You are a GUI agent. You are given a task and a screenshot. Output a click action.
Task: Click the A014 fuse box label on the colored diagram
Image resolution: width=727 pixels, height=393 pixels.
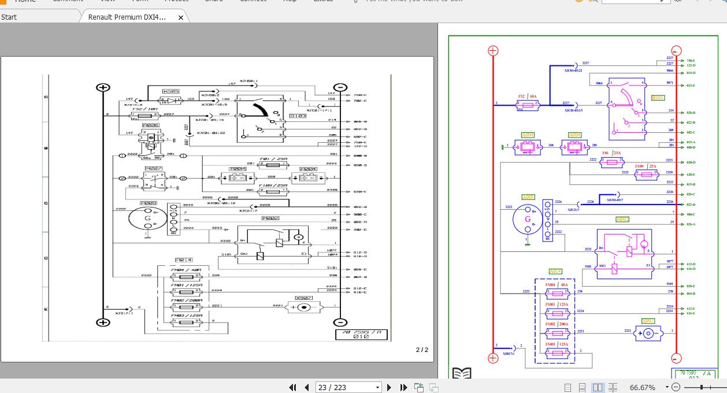point(555,271)
